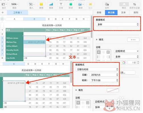Select the all-borders grid icon
The width and height of the screenshot is (143, 113).
point(108,52)
